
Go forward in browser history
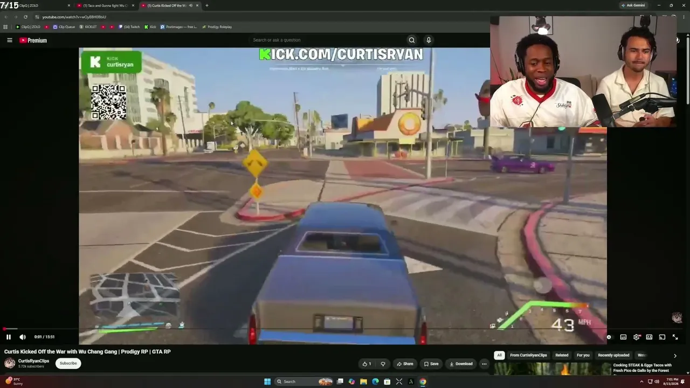click(x=16, y=17)
